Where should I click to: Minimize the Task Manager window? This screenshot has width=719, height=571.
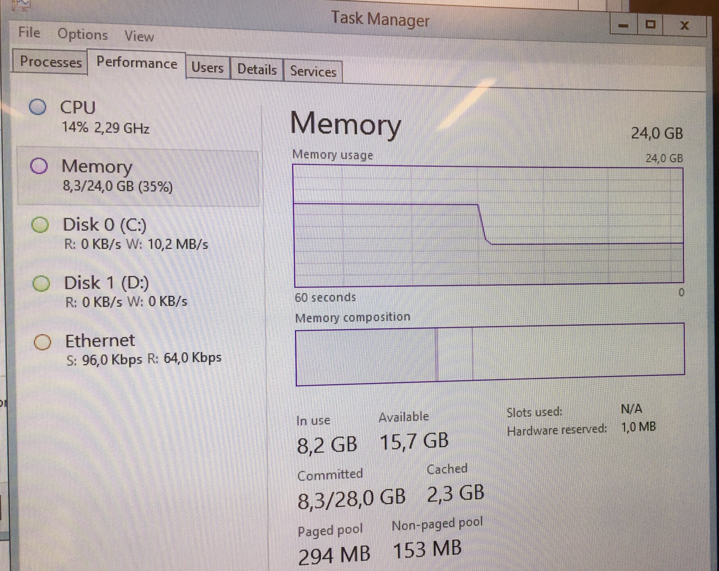pos(624,26)
